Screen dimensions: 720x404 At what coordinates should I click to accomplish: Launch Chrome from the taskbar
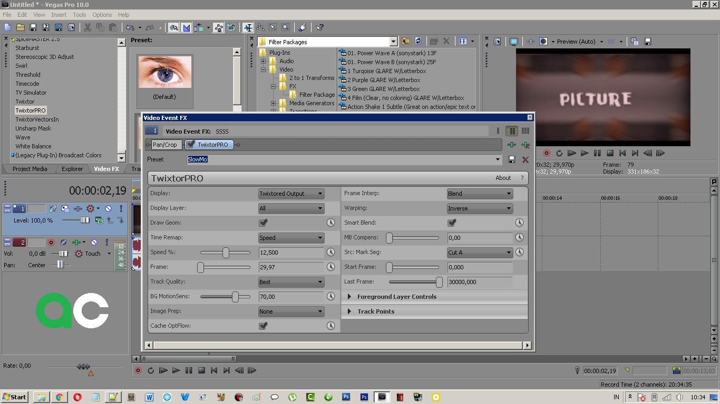pyautogui.click(x=60, y=397)
